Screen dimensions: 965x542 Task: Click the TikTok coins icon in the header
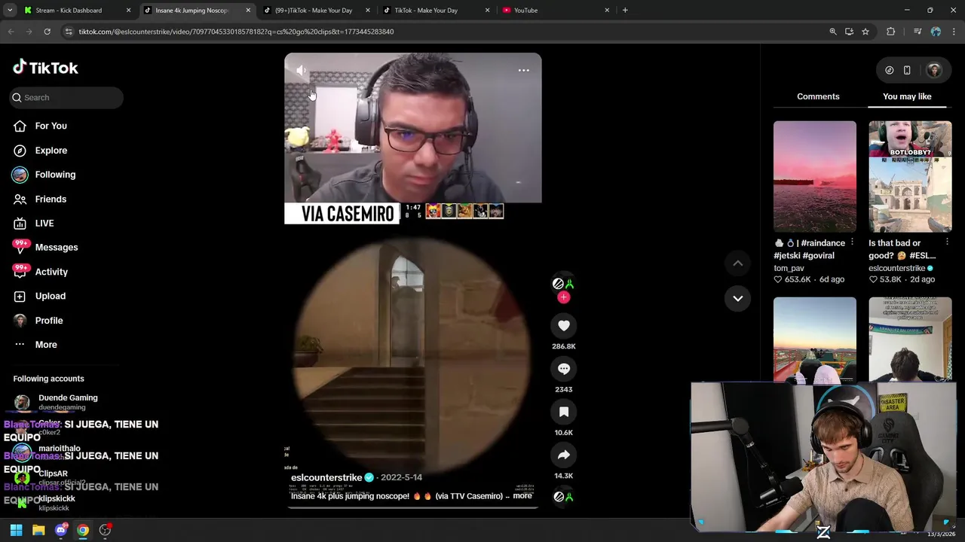pos(890,70)
